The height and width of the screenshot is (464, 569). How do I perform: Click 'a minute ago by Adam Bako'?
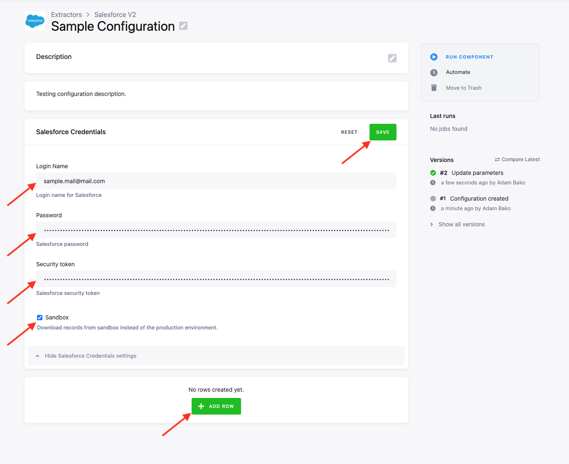[x=475, y=208]
